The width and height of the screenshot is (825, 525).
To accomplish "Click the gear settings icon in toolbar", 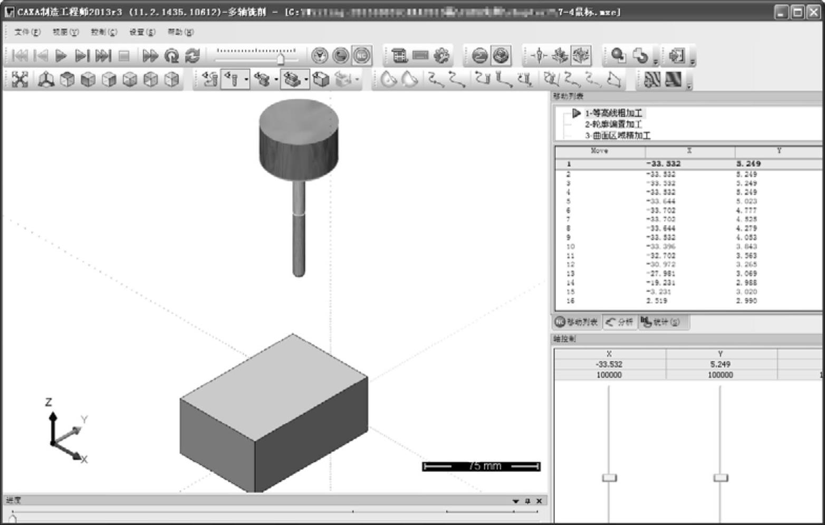I will [442, 56].
